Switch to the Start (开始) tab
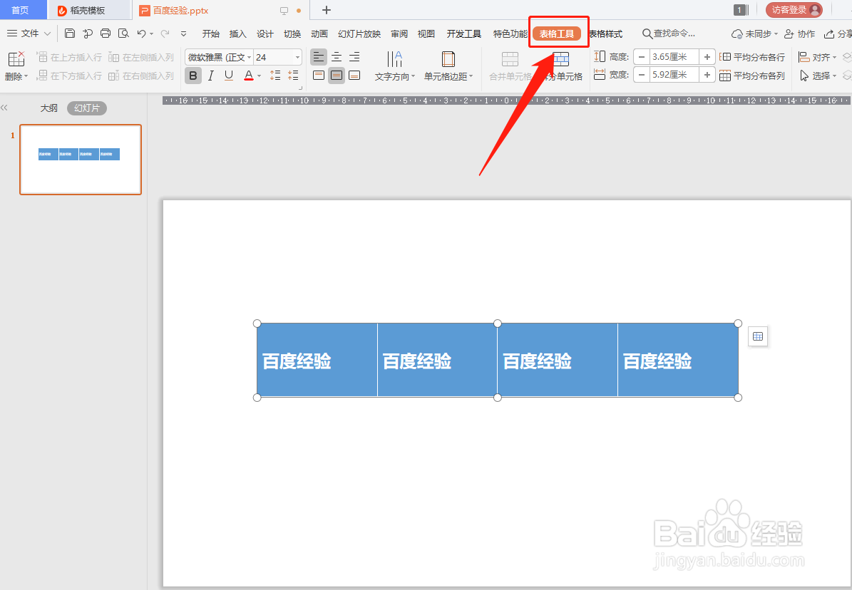This screenshot has width=852, height=590. (x=210, y=33)
